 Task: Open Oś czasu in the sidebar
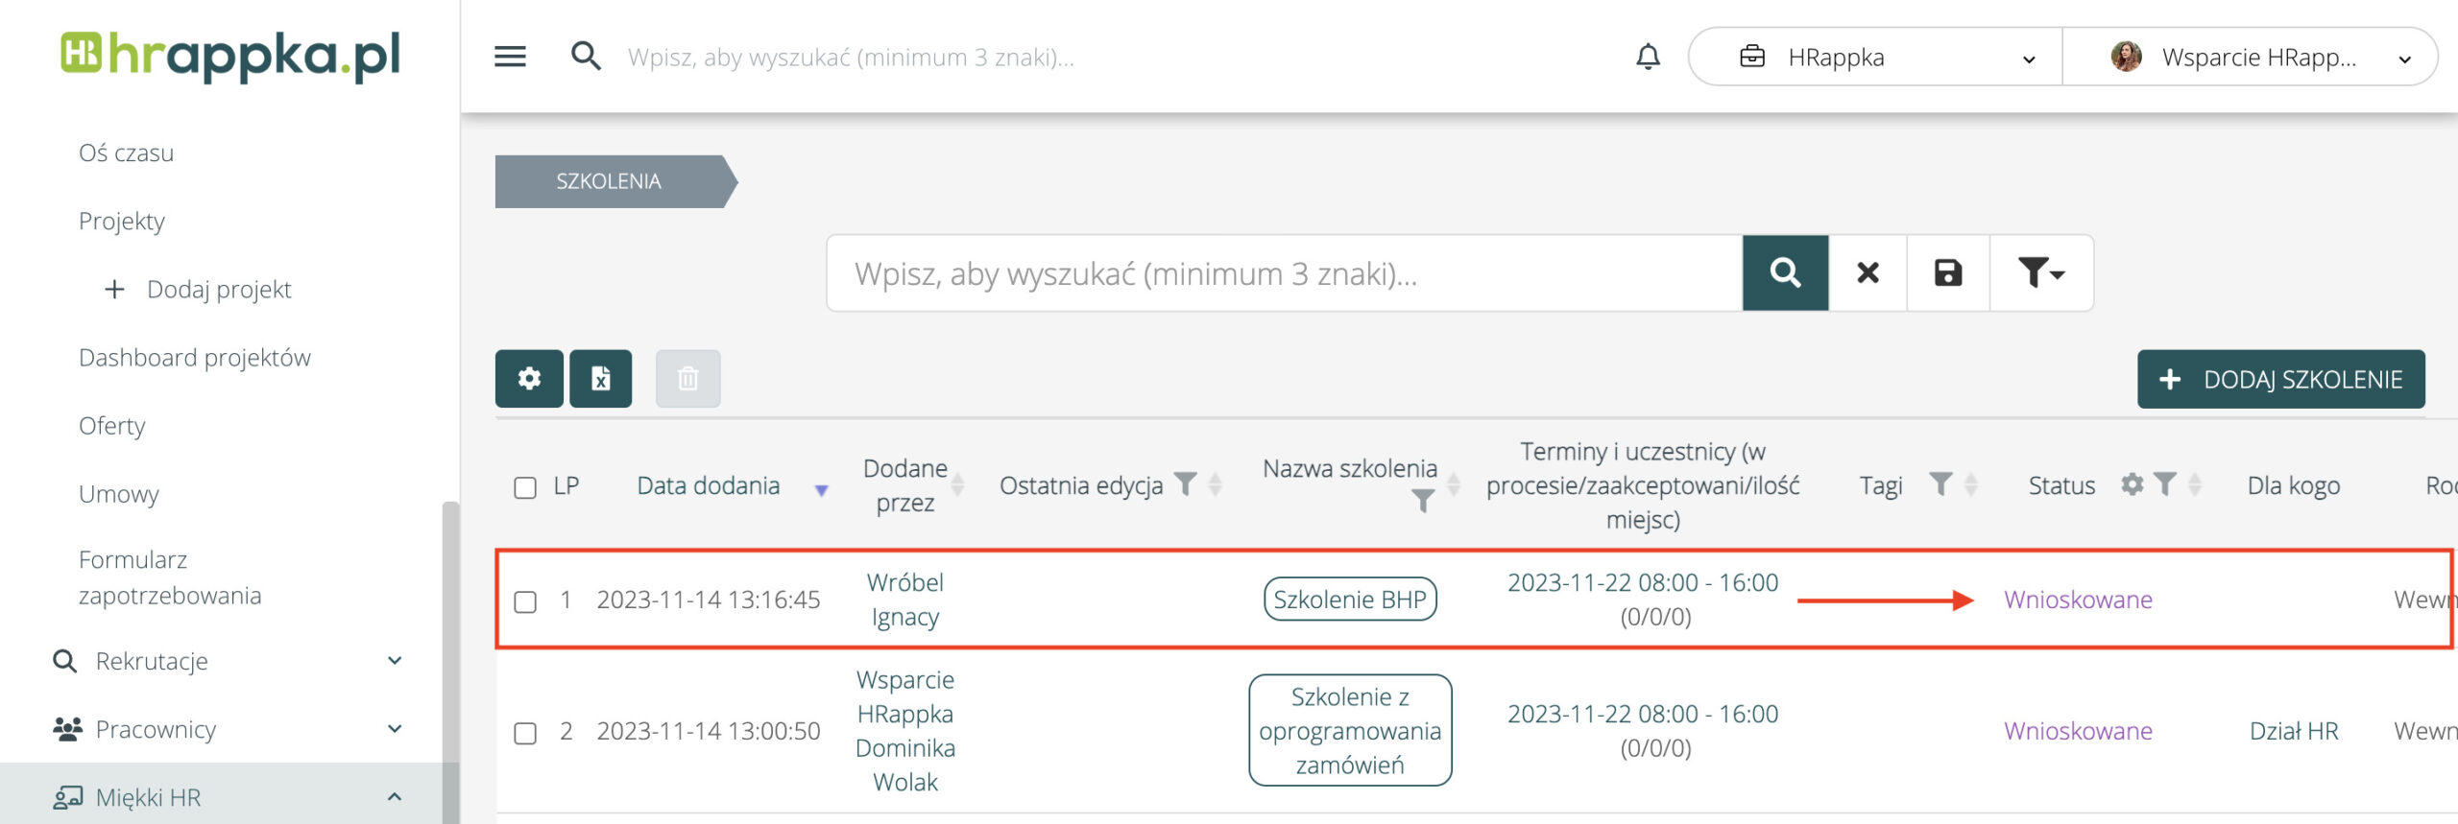pos(126,153)
